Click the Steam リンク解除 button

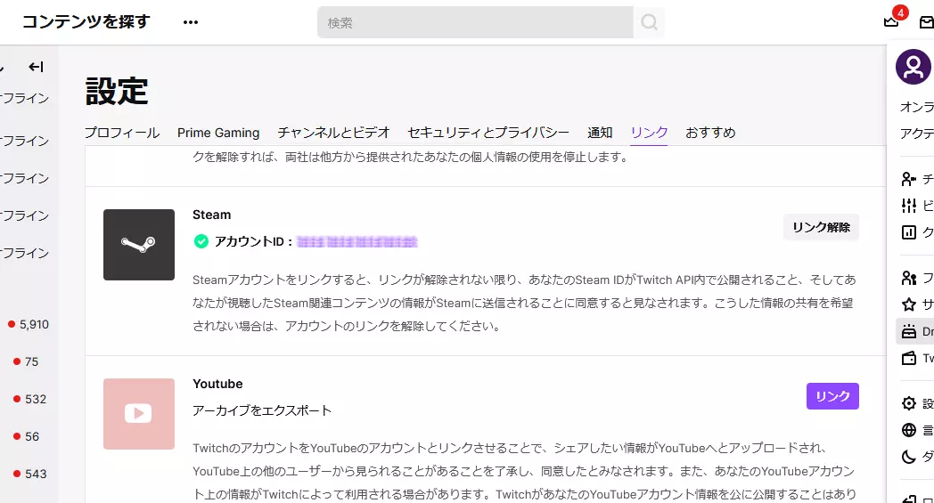coord(821,227)
